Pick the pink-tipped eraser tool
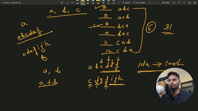The width and height of the screenshot is (198, 111). point(77,2)
